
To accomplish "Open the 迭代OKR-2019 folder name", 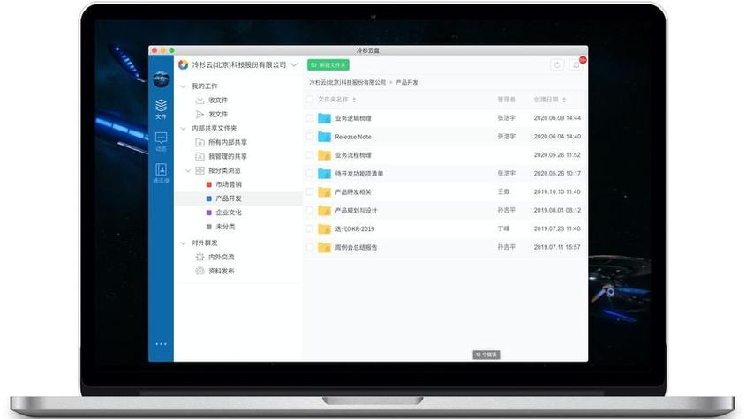I will click(355, 229).
